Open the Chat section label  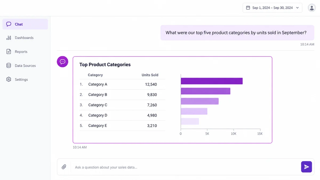19,24
